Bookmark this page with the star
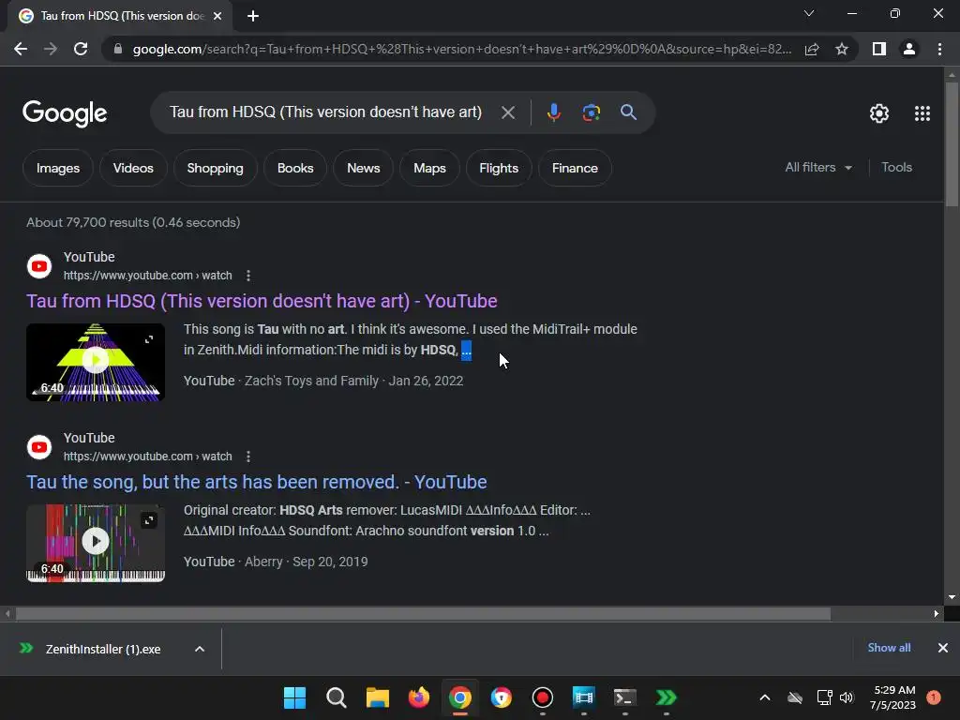 click(842, 49)
